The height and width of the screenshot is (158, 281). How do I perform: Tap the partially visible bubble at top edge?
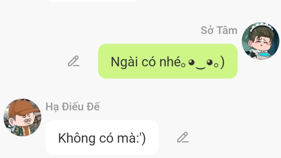tap(93, 1)
